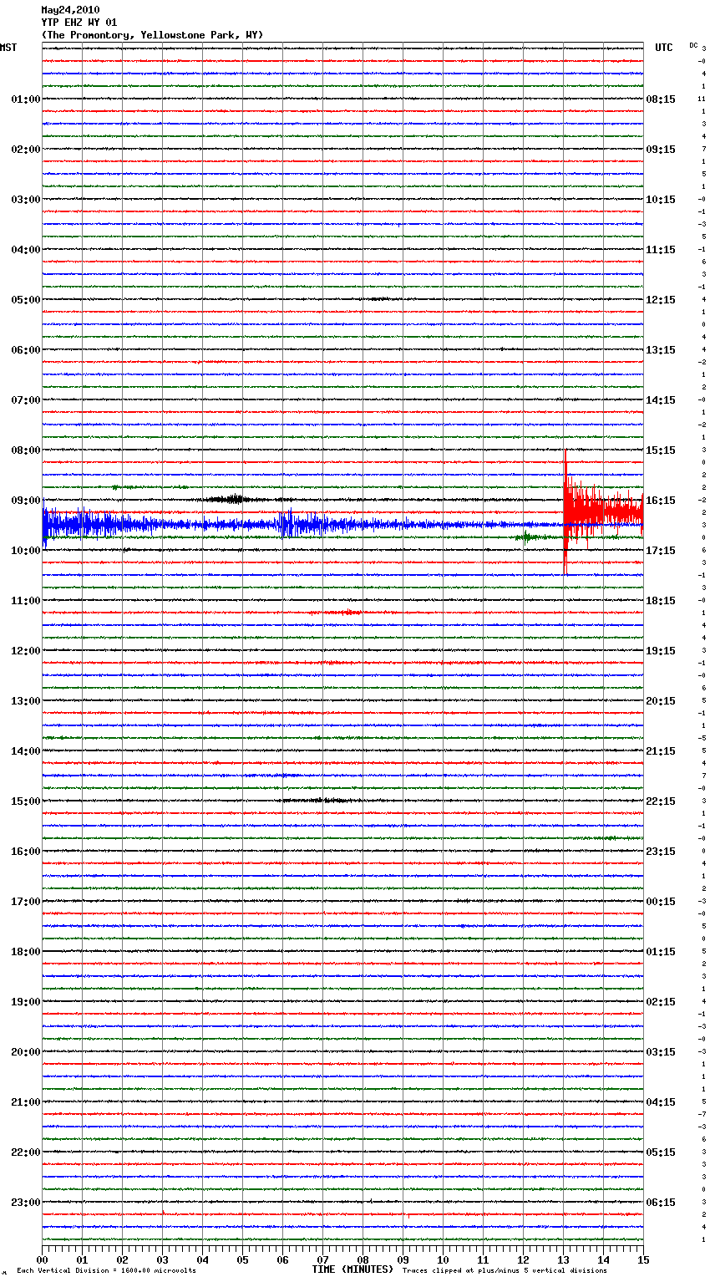Click the 15:15 UTC time label
The height and width of the screenshot is (1282, 710).
[661, 450]
